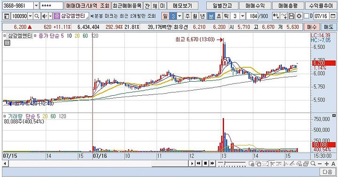
Task: Select 틱 tick chart period
Action: pyautogui.click(x=226, y=16)
